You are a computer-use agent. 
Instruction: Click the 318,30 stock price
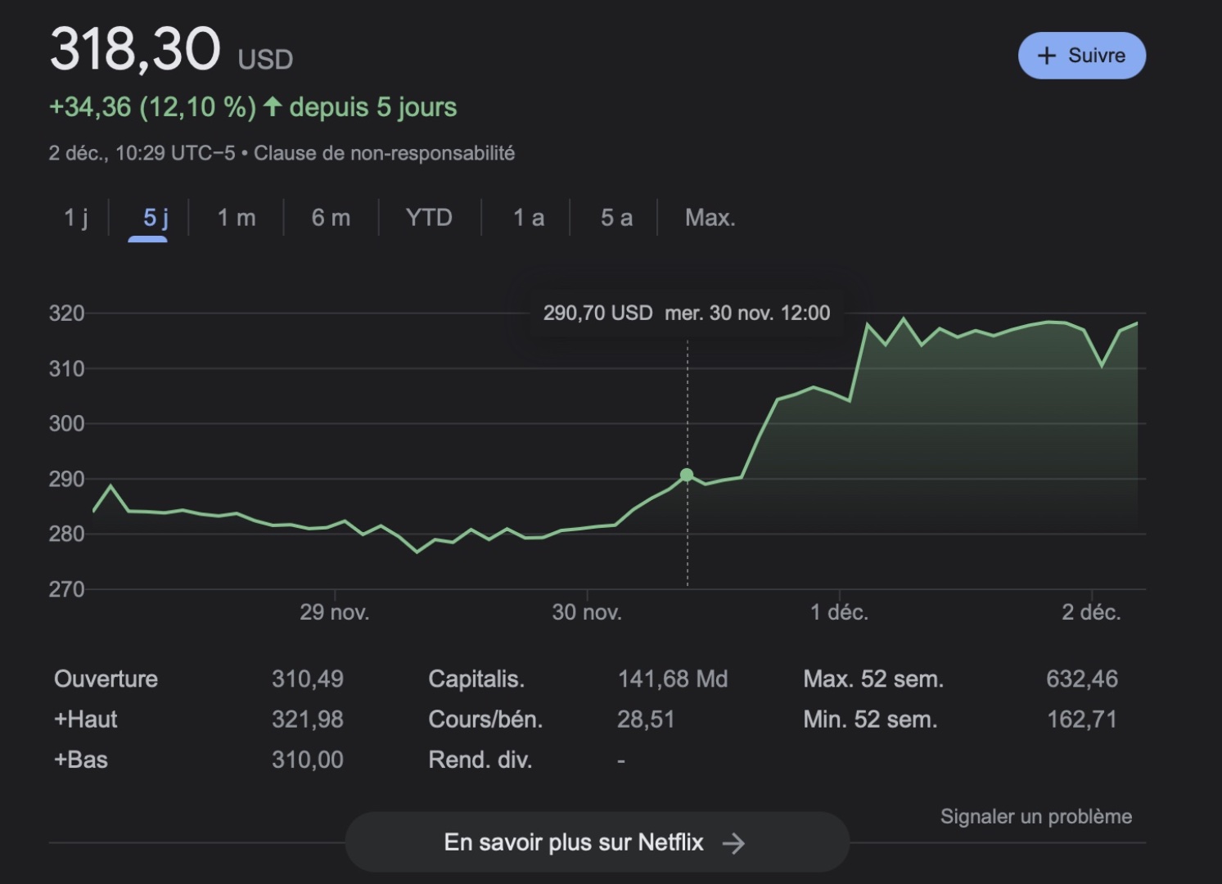point(135,49)
